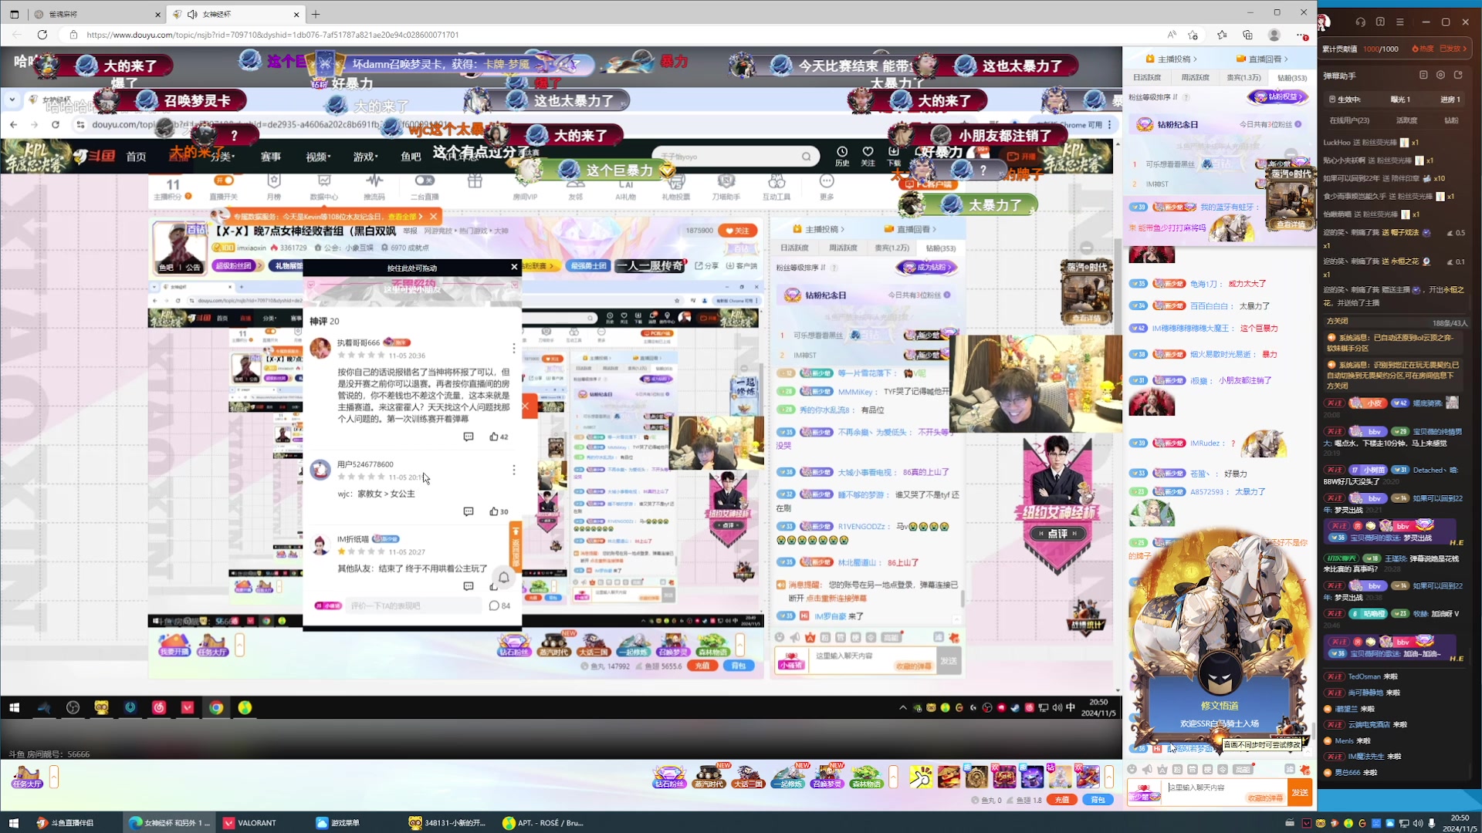
Task: Open more options on 用户5246778600 review
Action: coord(514,470)
